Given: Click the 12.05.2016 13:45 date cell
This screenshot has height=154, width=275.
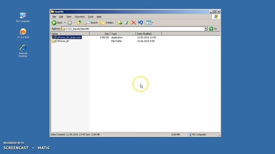Looking at the screenshot, I should [147, 38].
